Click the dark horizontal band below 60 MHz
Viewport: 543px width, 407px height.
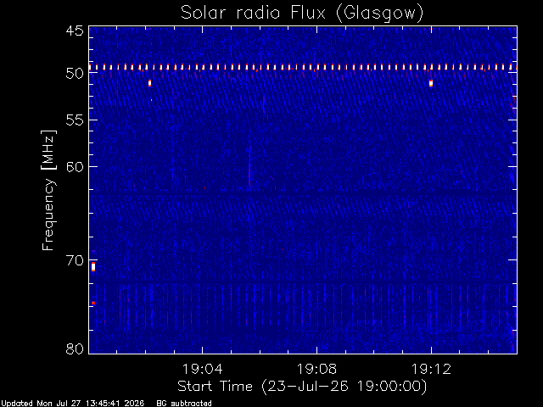pos(303,192)
